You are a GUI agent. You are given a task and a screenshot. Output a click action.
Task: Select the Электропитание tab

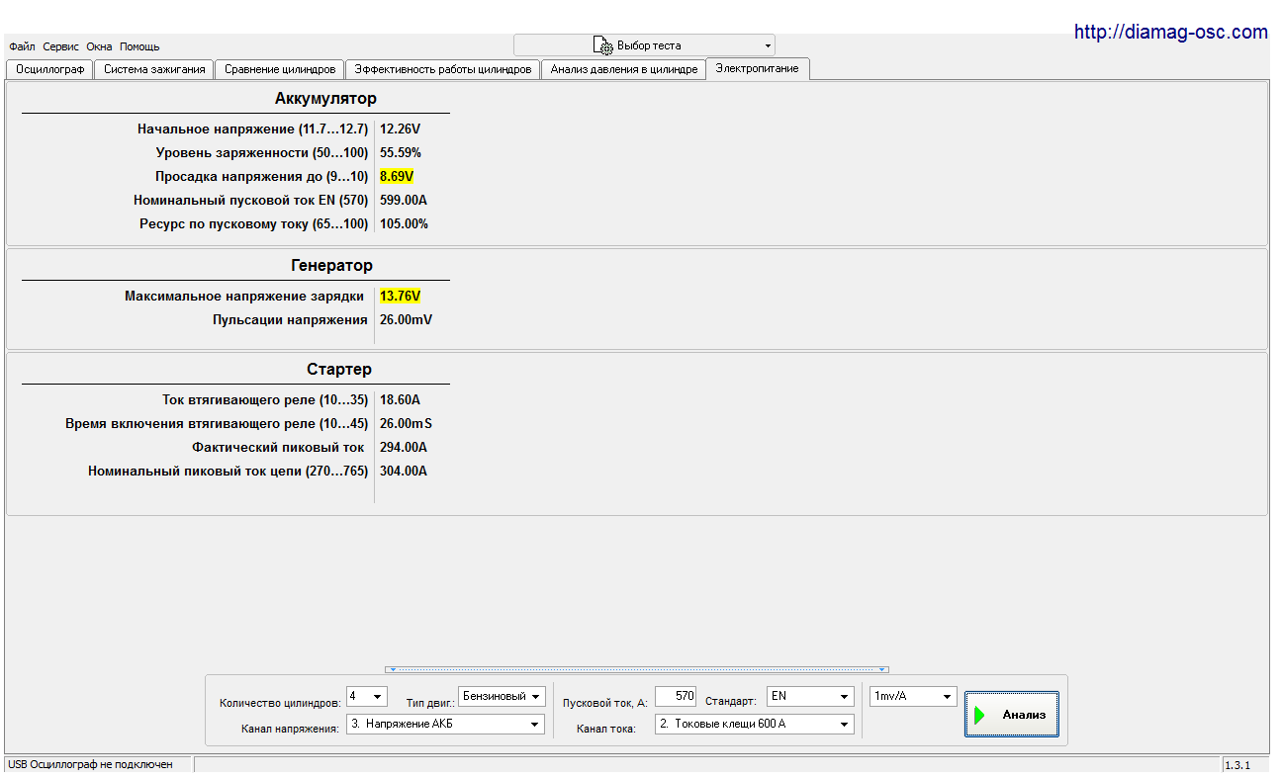click(x=758, y=68)
